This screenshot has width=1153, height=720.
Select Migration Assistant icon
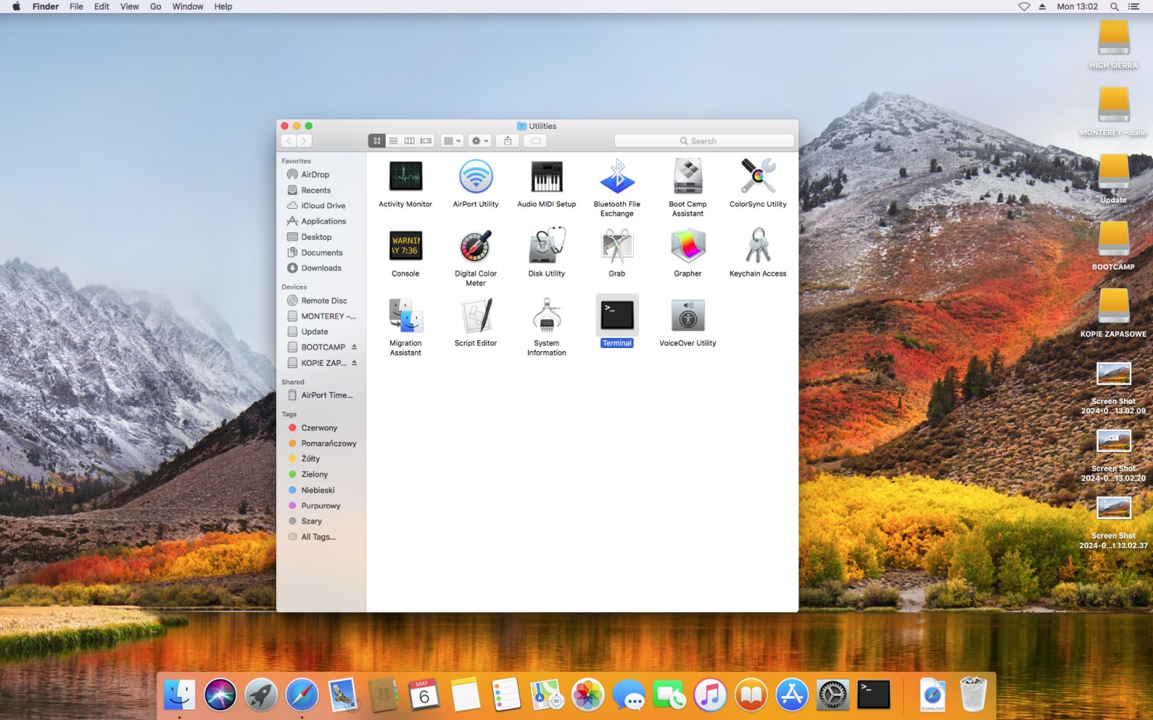click(x=405, y=315)
